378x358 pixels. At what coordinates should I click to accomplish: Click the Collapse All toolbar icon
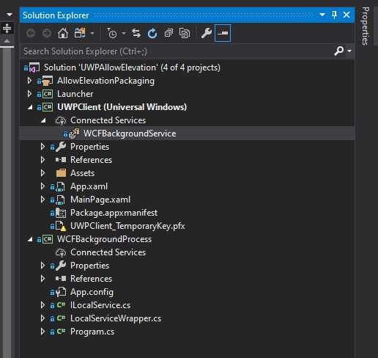(x=168, y=33)
